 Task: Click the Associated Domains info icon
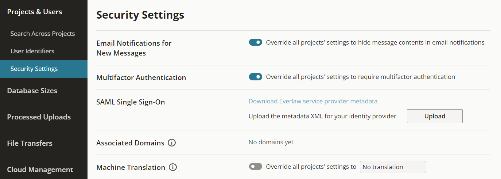click(x=172, y=143)
